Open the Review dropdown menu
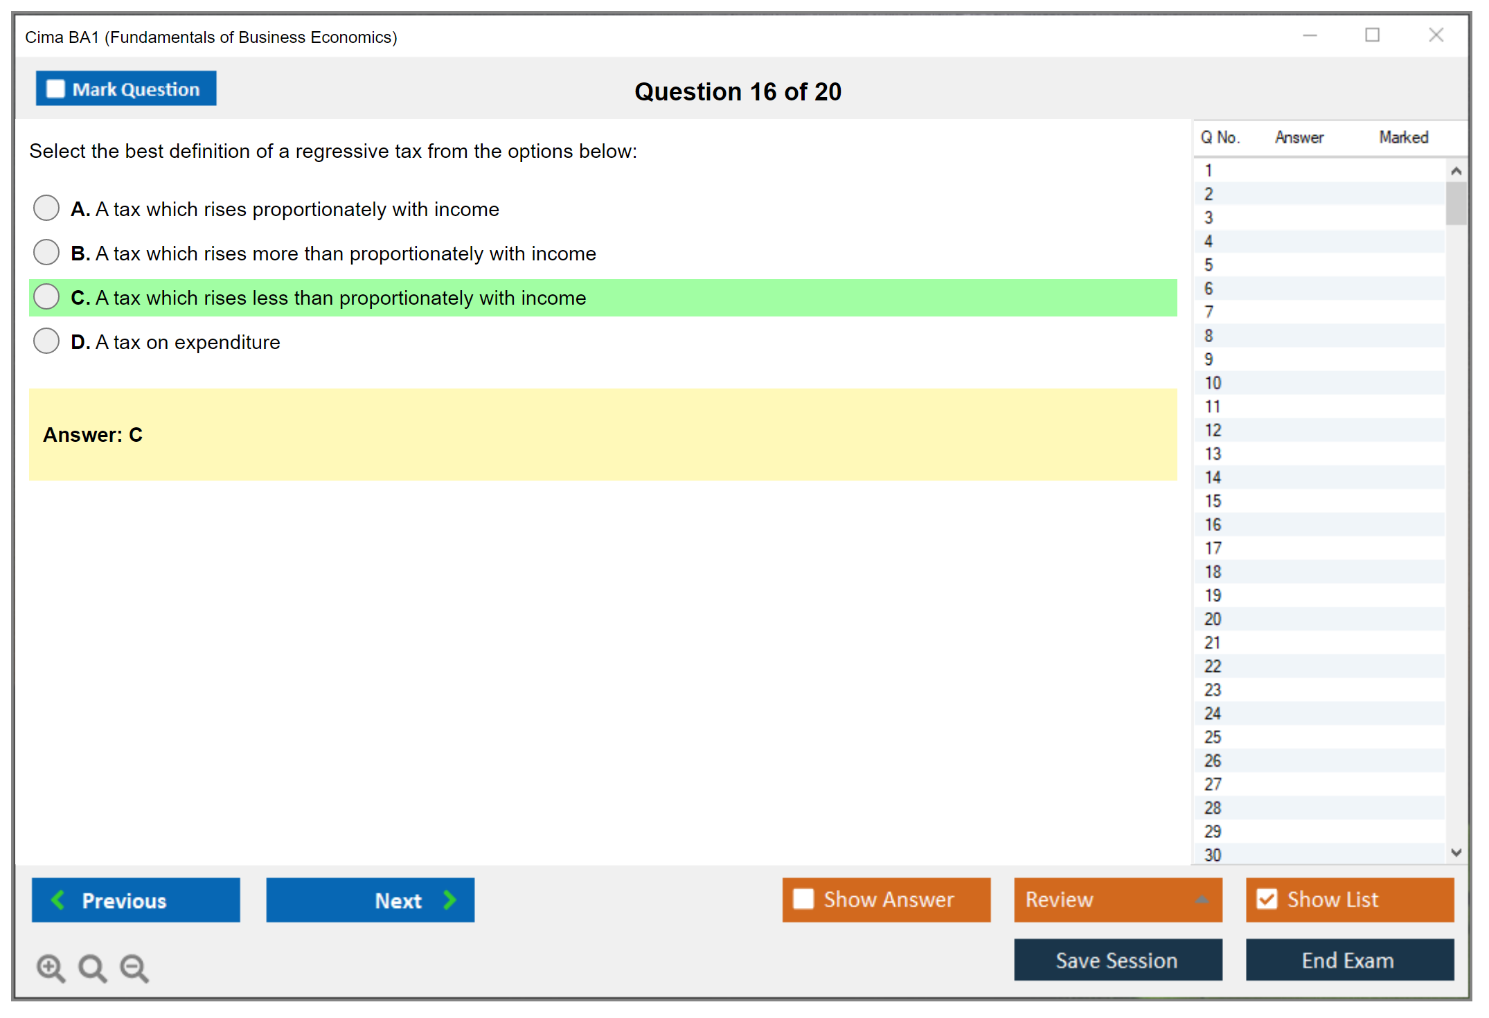The width and height of the screenshot is (1489, 1018). tap(1117, 899)
